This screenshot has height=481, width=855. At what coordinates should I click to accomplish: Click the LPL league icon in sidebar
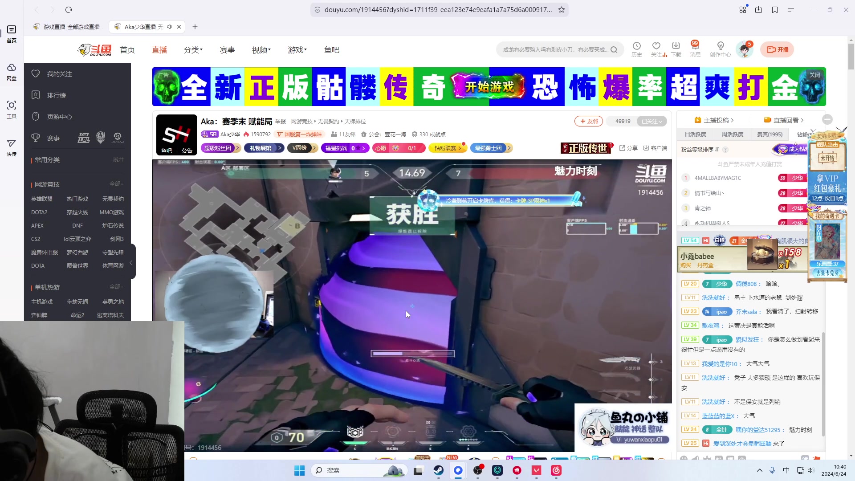point(84,138)
